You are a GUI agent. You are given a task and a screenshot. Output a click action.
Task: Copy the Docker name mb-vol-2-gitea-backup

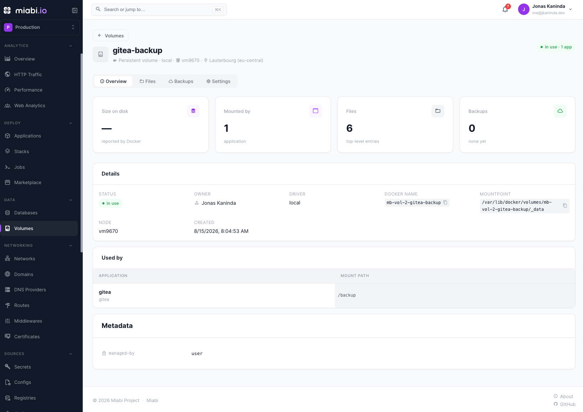pyautogui.click(x=445, y=202)
